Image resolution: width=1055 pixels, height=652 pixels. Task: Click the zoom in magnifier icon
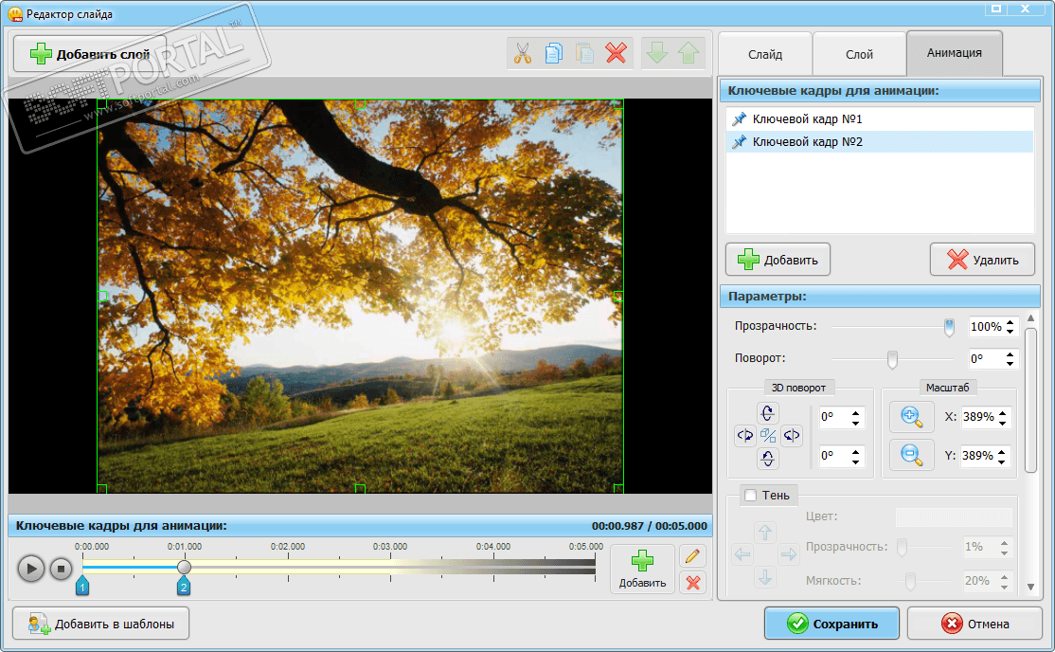coord(911,417)
